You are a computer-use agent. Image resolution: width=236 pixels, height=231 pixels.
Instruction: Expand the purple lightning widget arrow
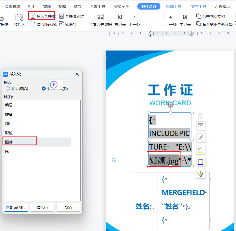61,85
